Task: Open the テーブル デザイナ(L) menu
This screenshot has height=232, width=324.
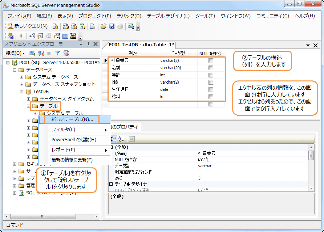Action: [168, 16]
